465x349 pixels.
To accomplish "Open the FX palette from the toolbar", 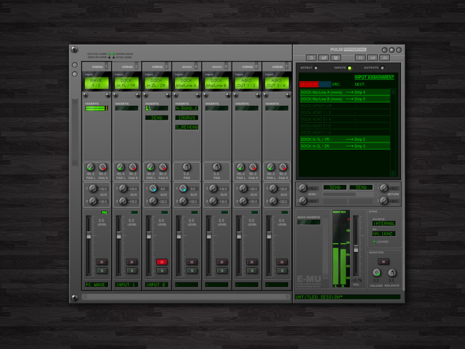I will click(x=362, y=58).
